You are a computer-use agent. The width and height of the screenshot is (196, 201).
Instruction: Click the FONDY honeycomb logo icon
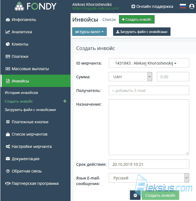coord(19,6)
